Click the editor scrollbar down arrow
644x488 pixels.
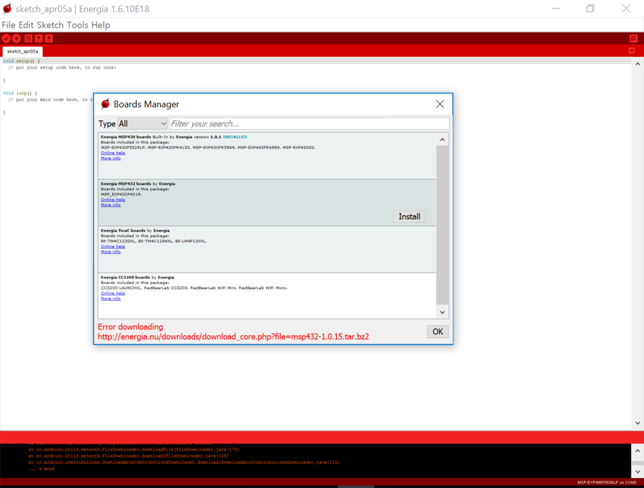point(637,423)
